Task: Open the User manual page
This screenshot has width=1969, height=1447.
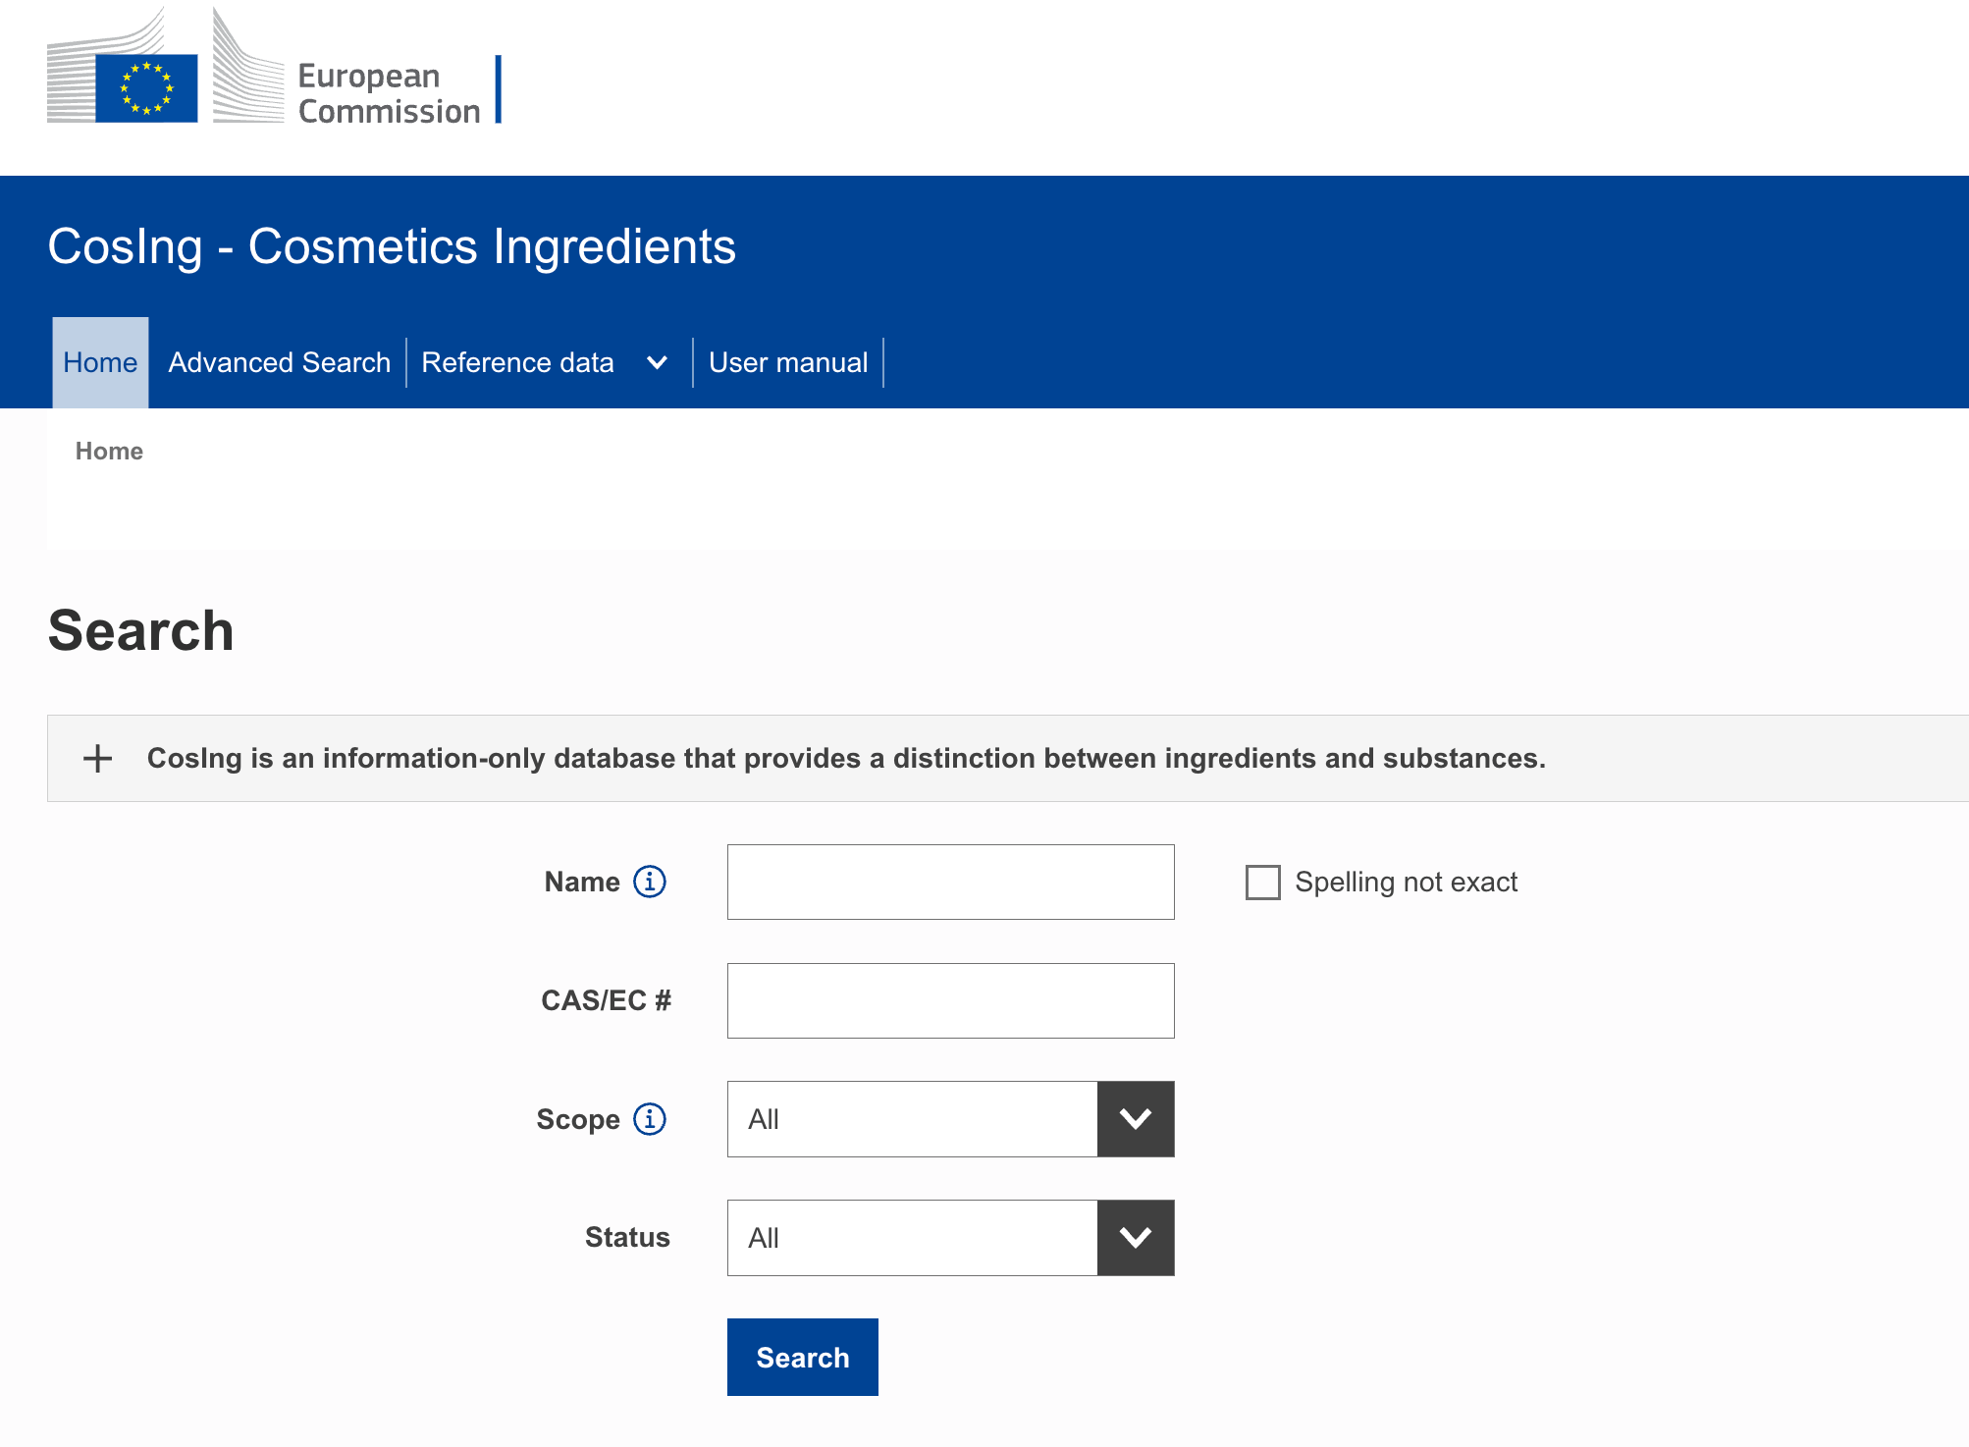Action: 788,363
